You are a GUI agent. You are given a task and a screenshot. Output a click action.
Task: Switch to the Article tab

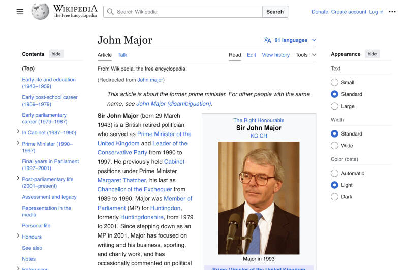[105, 55]
